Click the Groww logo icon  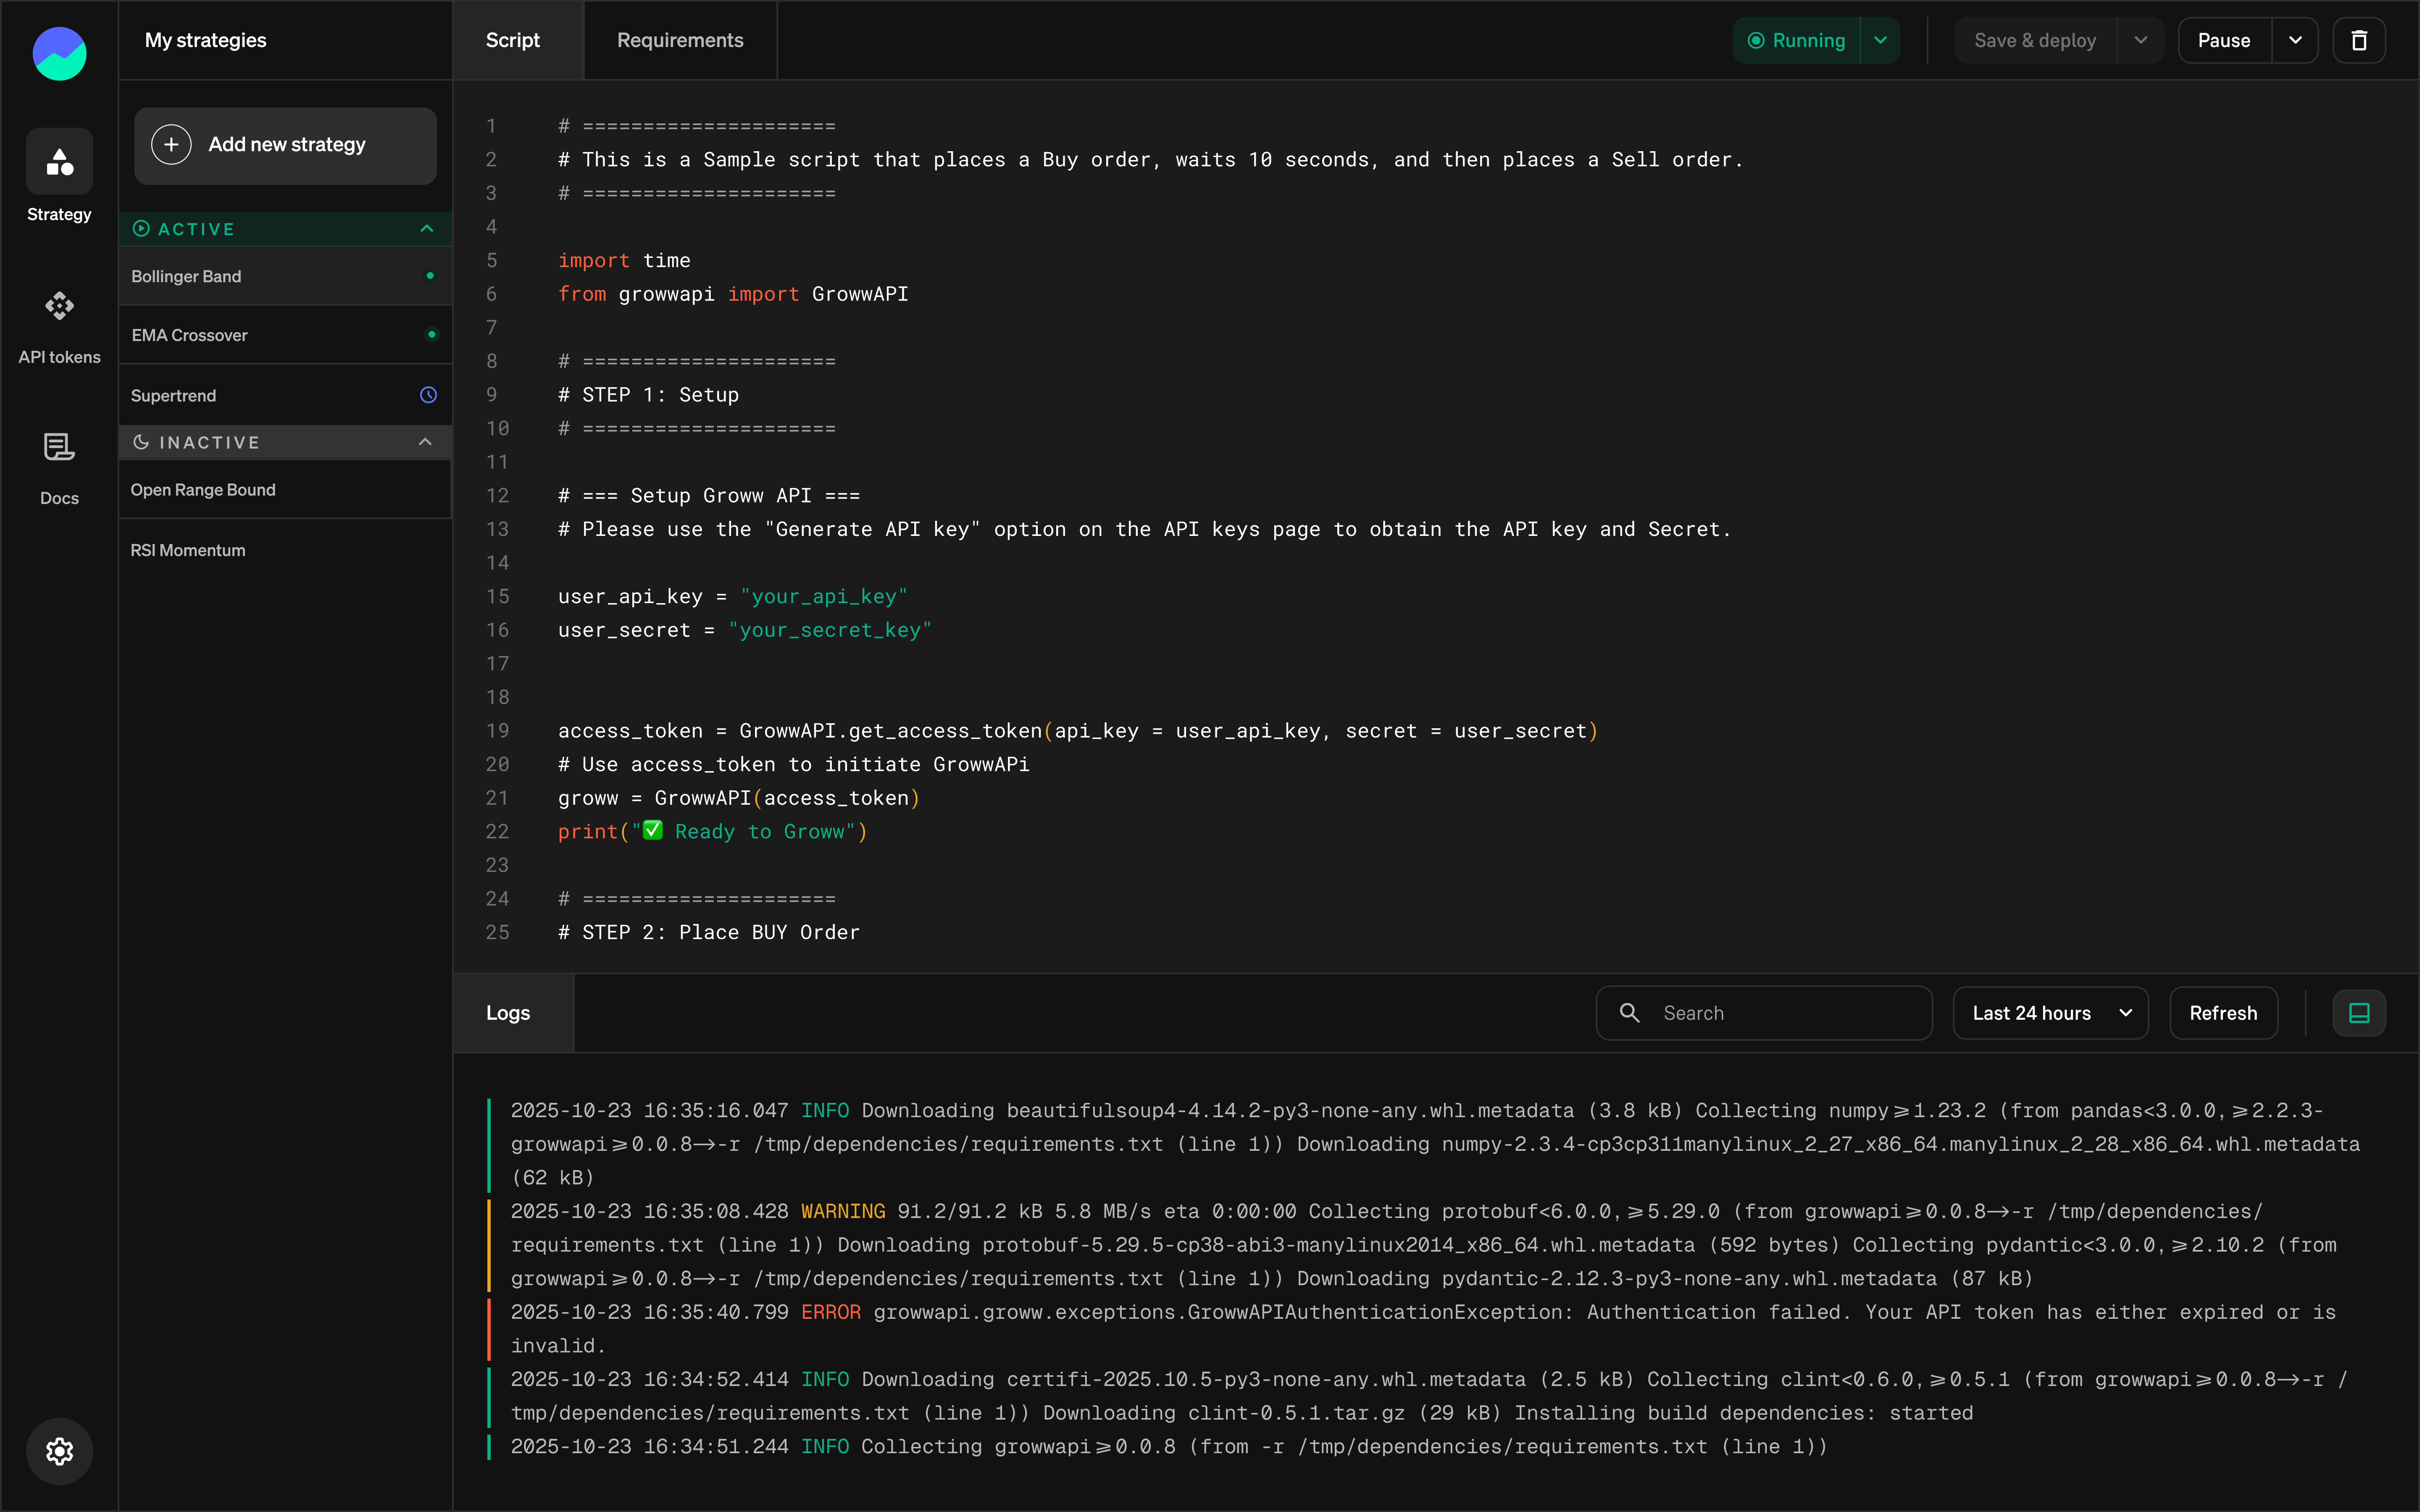pyautogui.click(x=59, y=54)
